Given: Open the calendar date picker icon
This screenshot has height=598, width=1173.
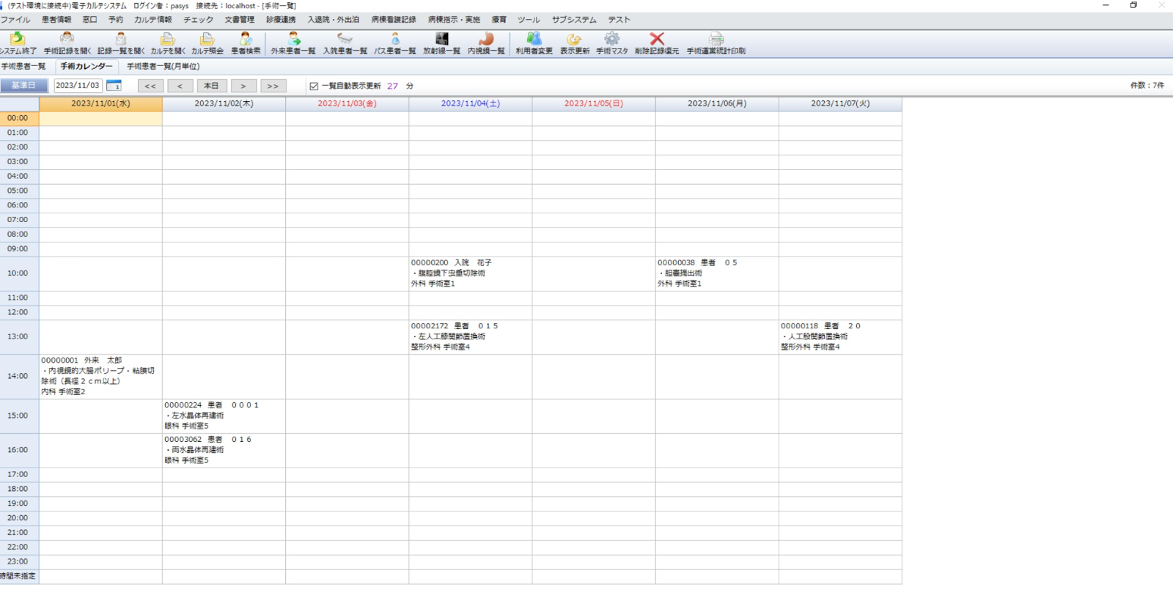Looking at the screenshot, I should point(114,86).
